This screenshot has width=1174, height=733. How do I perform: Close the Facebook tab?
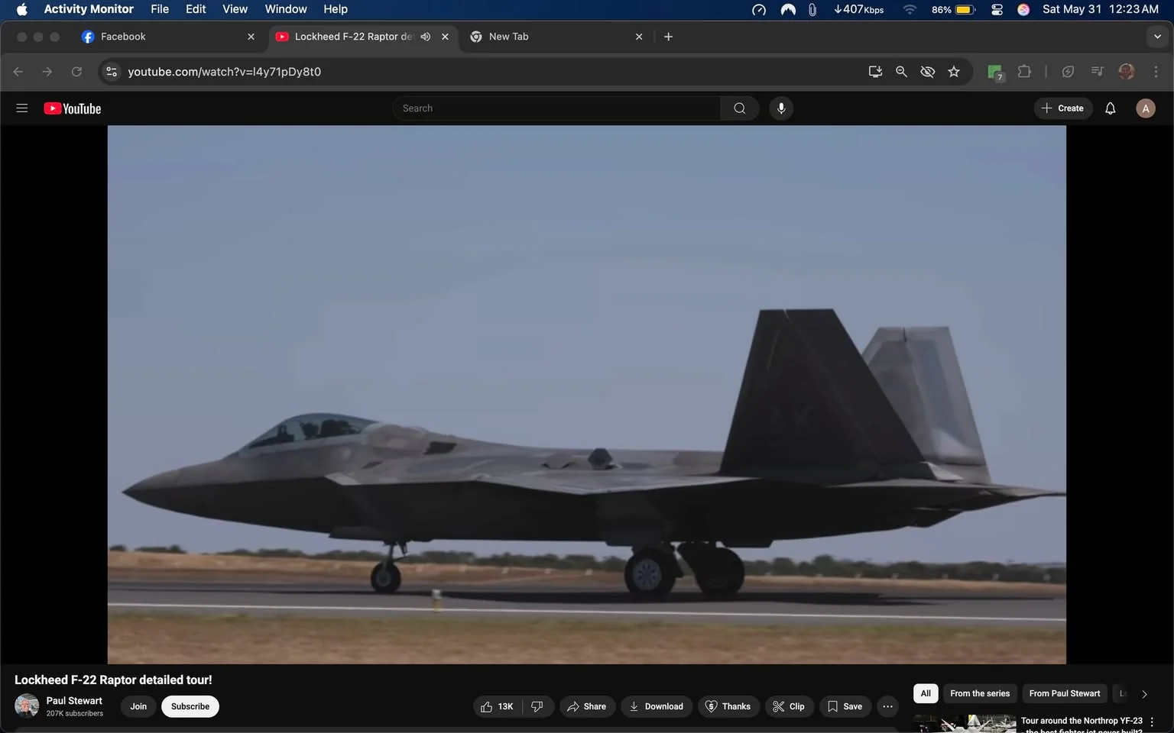[251, 37]
